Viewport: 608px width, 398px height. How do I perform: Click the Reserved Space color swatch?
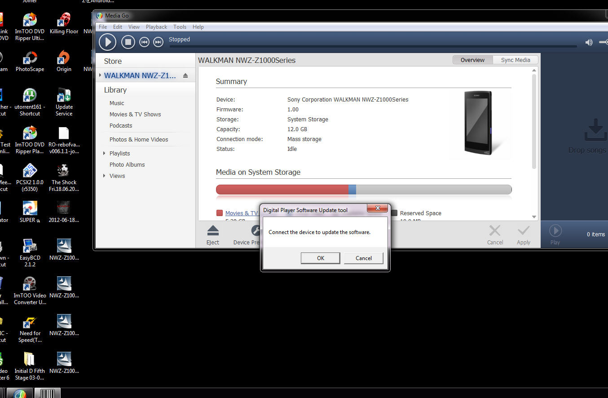[x=394, y=213]
